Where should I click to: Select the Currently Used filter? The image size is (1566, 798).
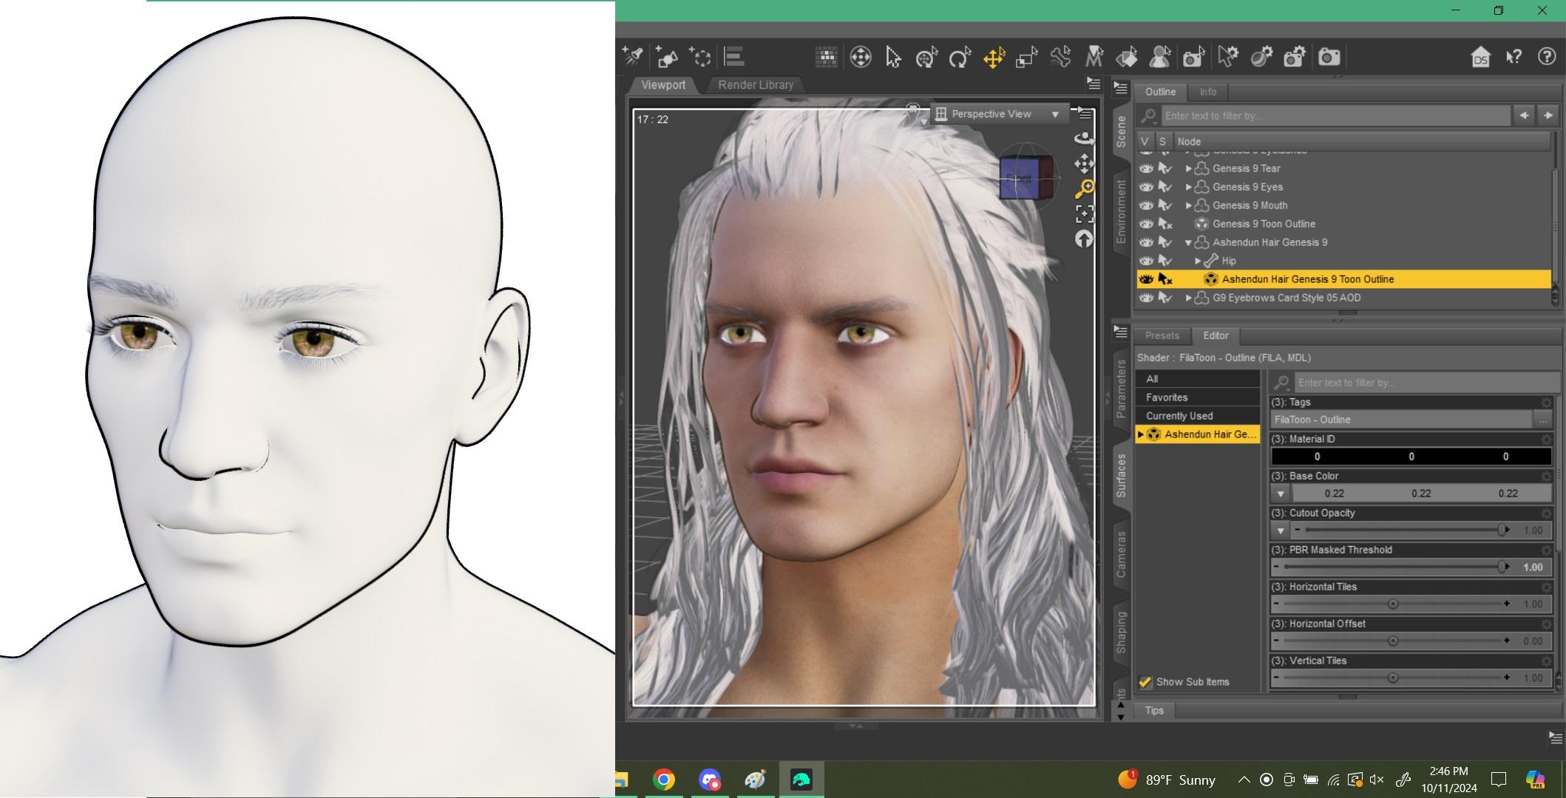point(1179,416)
